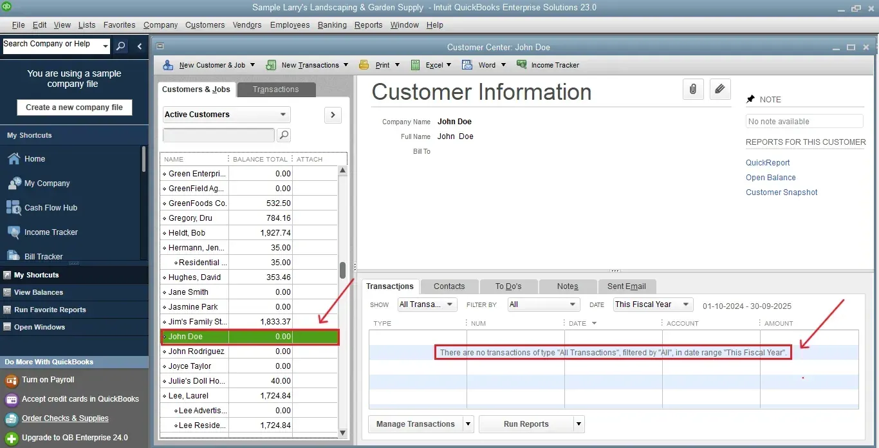This screenshot has height=448, width=879.
Task: Click scroll-down arrow of customer list
Action: click(x=343, y=433)
